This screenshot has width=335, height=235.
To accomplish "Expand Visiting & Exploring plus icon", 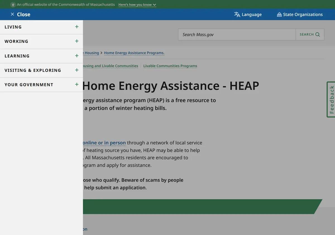I will click(77, 70).
